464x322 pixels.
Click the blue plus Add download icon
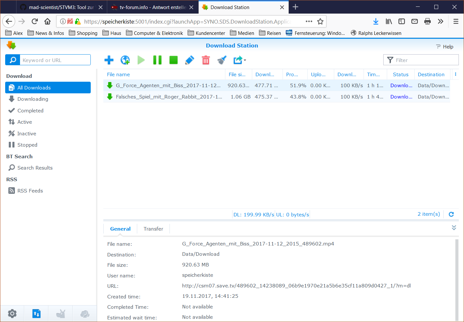(x=109, y=60)
